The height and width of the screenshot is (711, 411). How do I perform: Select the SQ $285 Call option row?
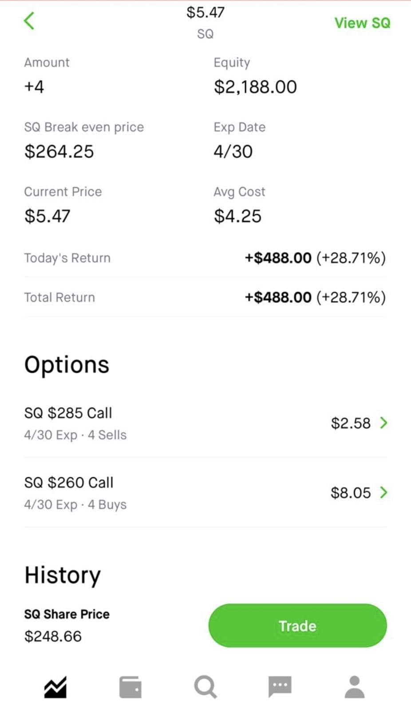133,423
